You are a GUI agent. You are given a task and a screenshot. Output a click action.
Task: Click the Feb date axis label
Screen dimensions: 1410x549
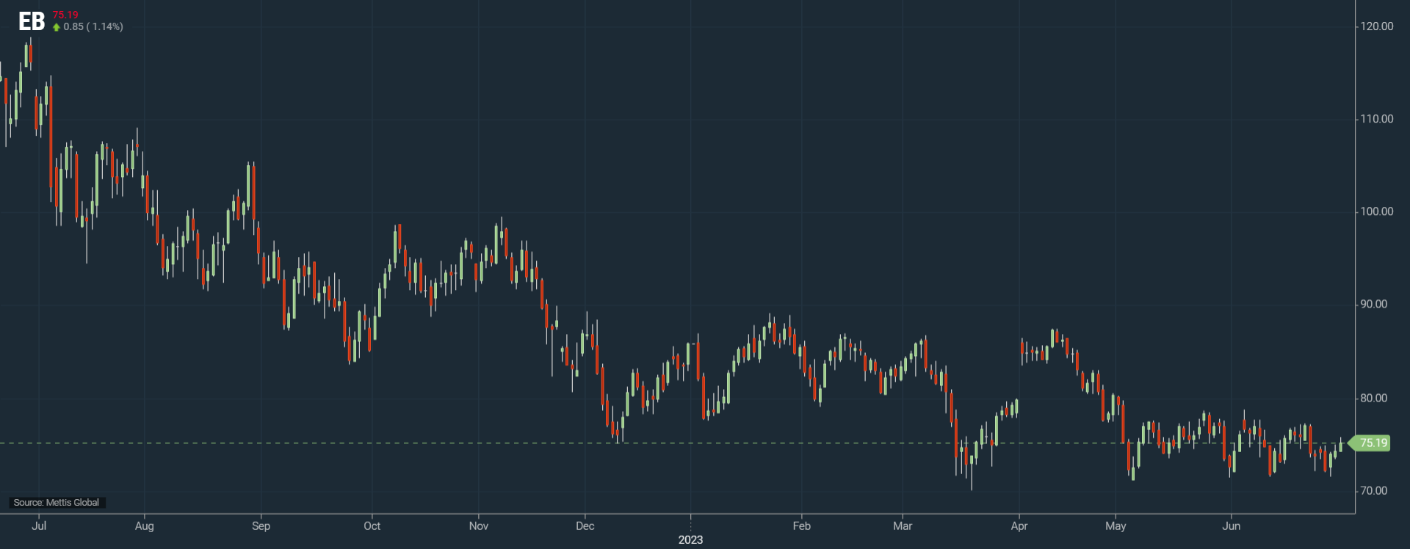coord(802,526)
